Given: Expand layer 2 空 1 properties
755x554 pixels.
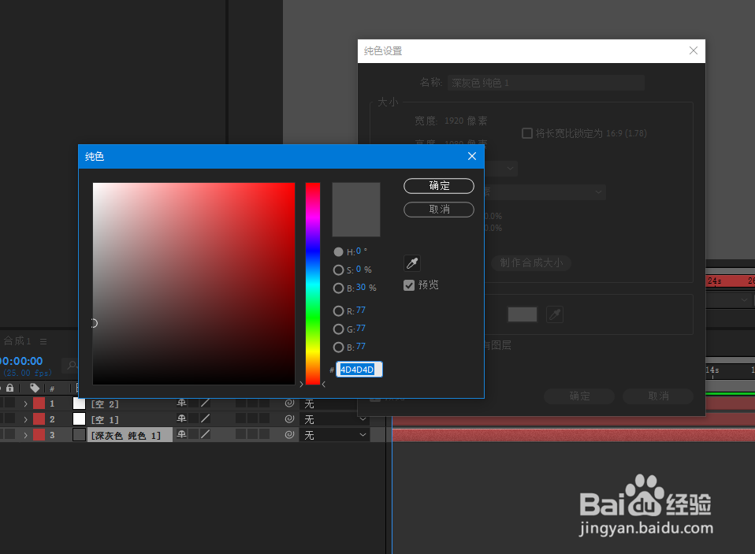Looking at the screenshot, I should pyautogui.click(x=25, y=419).
